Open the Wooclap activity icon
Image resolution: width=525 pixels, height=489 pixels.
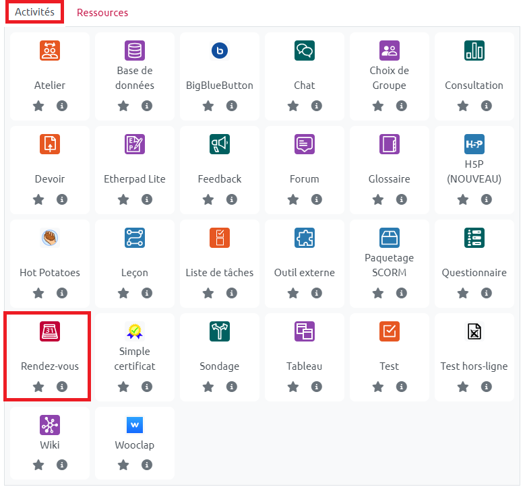(135, 425)
